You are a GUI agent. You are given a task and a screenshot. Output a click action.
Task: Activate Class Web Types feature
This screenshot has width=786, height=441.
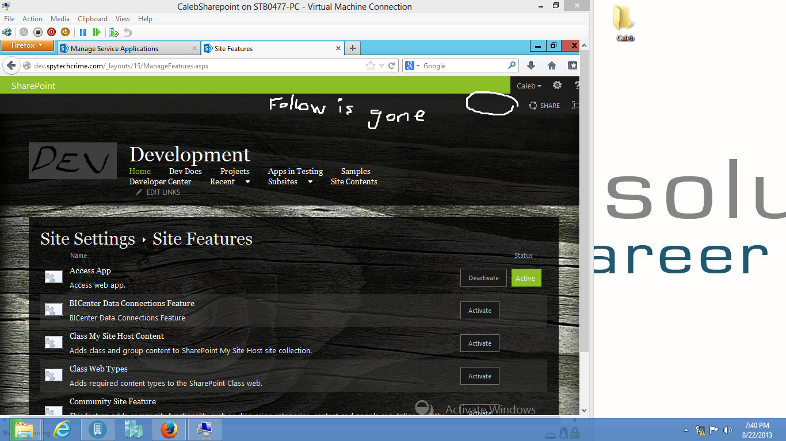coord(480,376)
